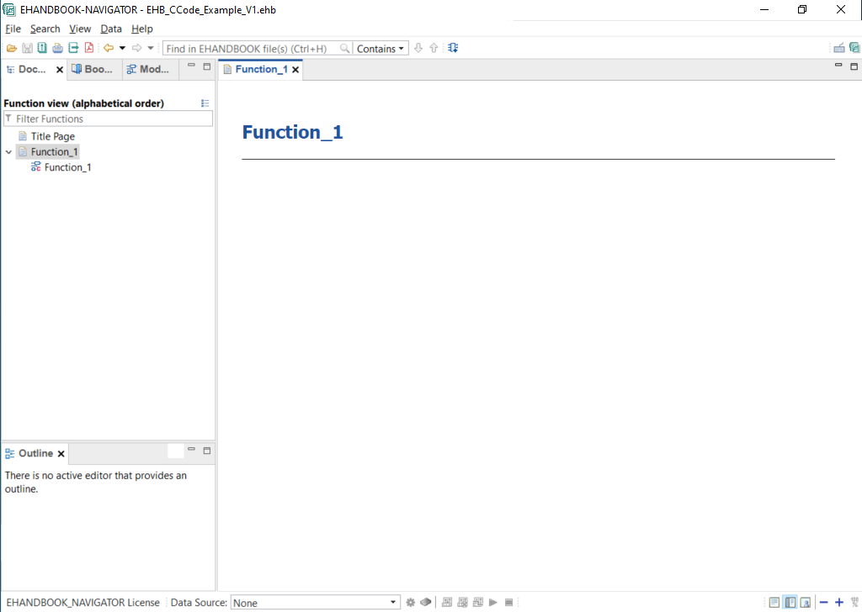Click the back navigation arrow icon
This screenshot has width=862, height=612.
[x=108, y=49]
